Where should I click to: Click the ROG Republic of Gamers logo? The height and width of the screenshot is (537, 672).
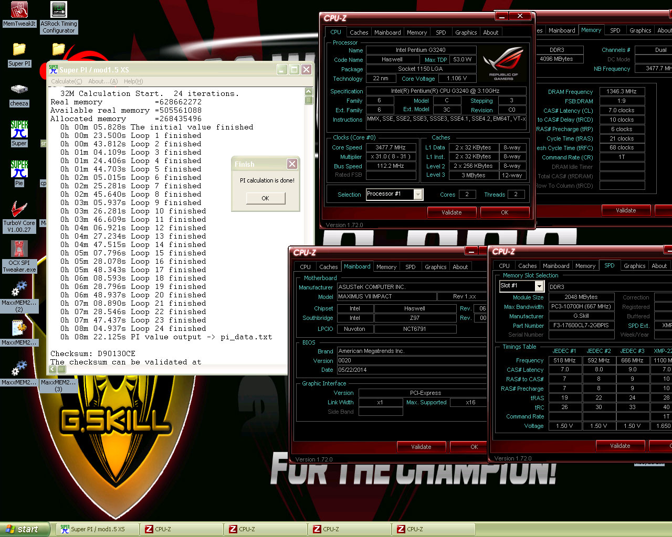503,63
